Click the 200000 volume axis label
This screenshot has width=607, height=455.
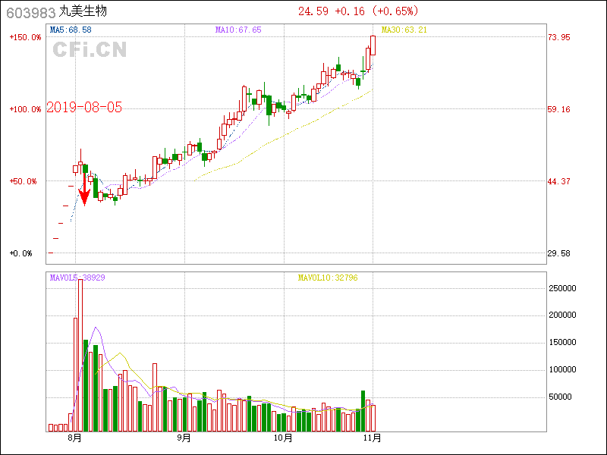pos(562,315)
